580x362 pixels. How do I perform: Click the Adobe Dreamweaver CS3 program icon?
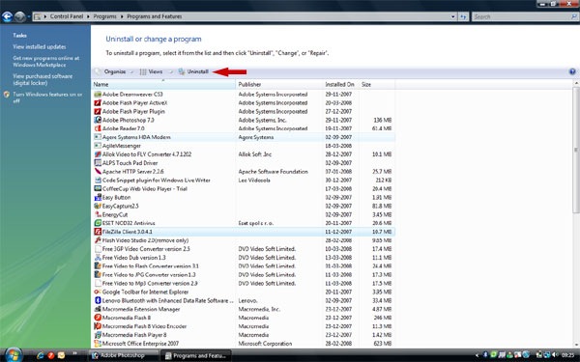98,95
